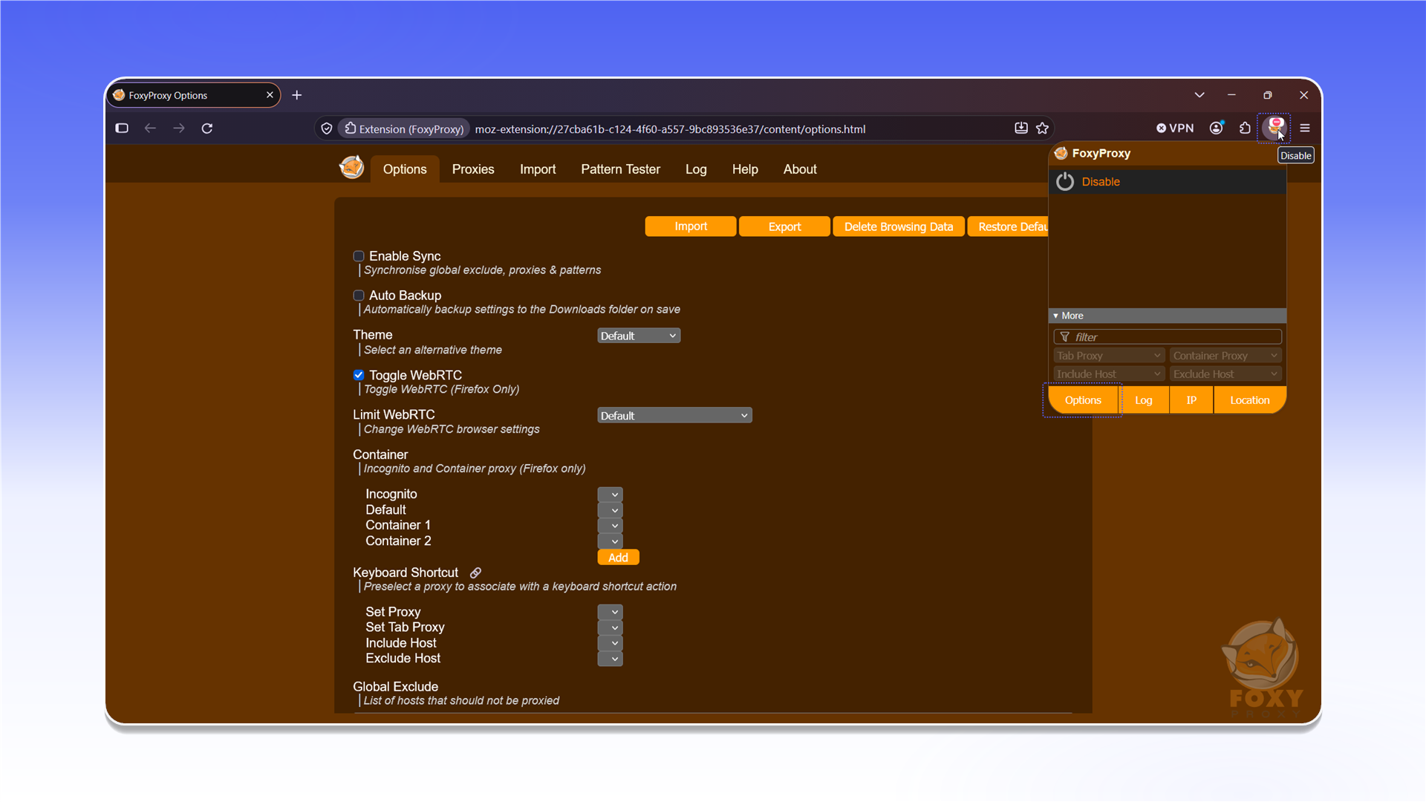Open the About tab
Image resolution: width=1426 pixels, height=802 pixels.
click(800, 169)
